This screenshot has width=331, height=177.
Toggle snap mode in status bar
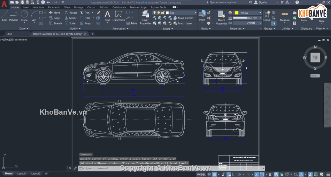(215, 174)
